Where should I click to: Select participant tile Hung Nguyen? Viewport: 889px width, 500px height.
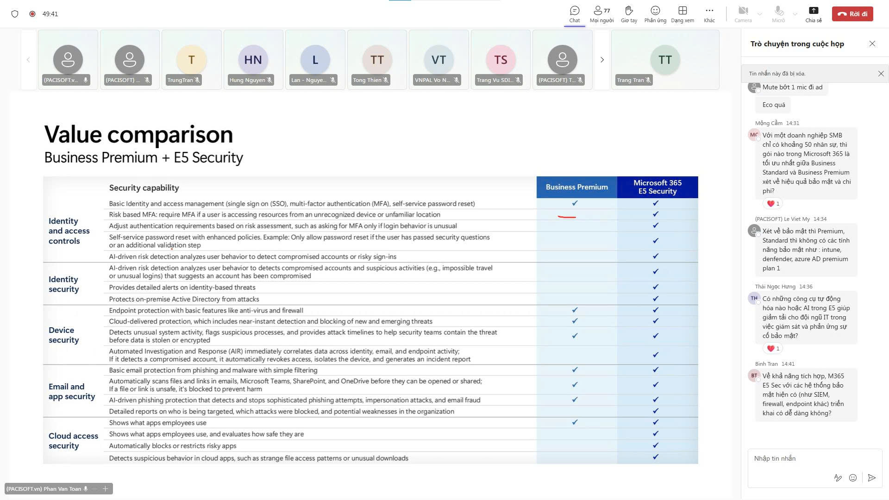tap(253, 60)
